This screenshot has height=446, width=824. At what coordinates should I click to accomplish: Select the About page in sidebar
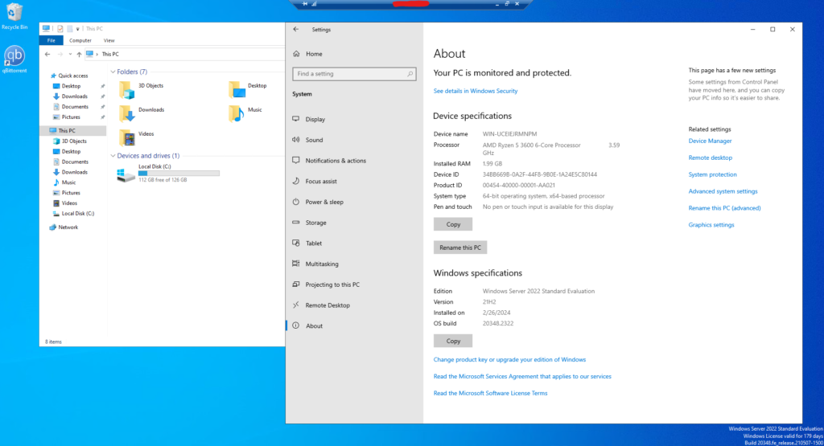coord(315,325)
